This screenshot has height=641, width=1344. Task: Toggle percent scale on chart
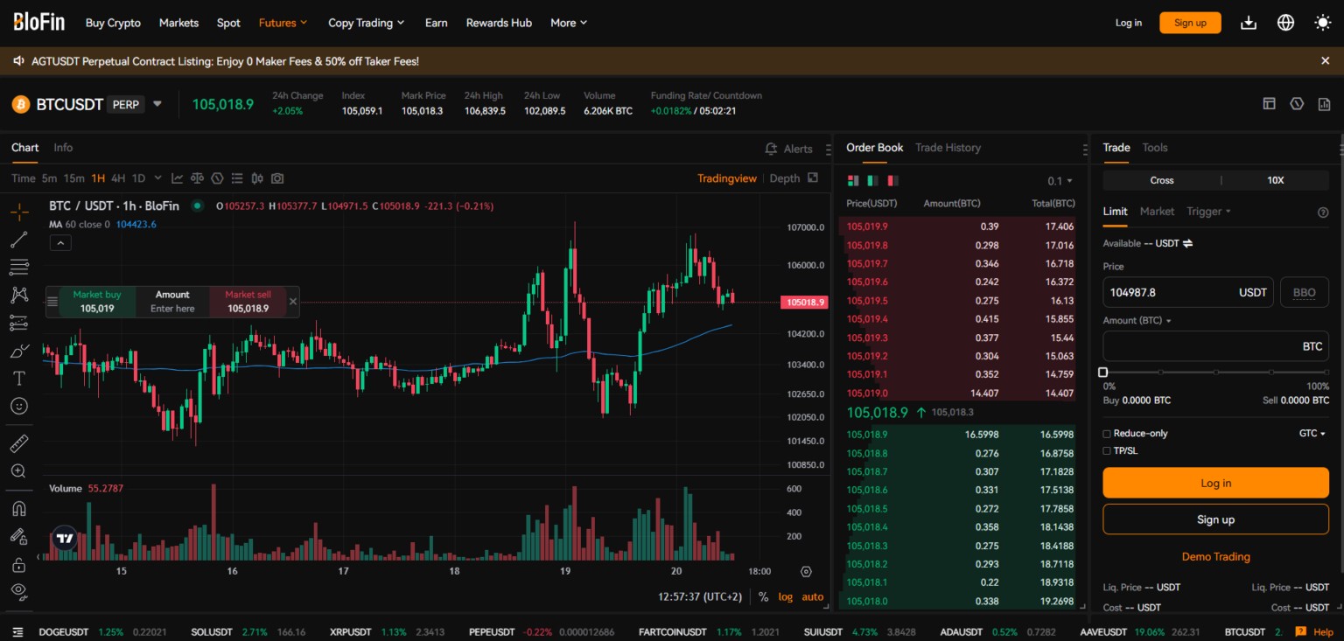click(763, 596)
